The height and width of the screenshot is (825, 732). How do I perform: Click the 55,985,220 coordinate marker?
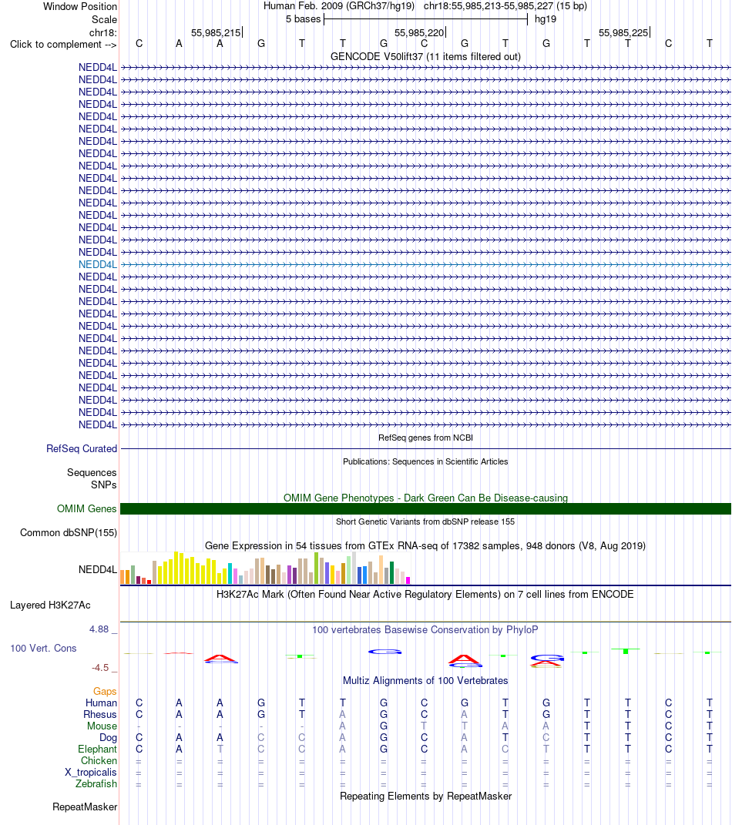(419, 32)
